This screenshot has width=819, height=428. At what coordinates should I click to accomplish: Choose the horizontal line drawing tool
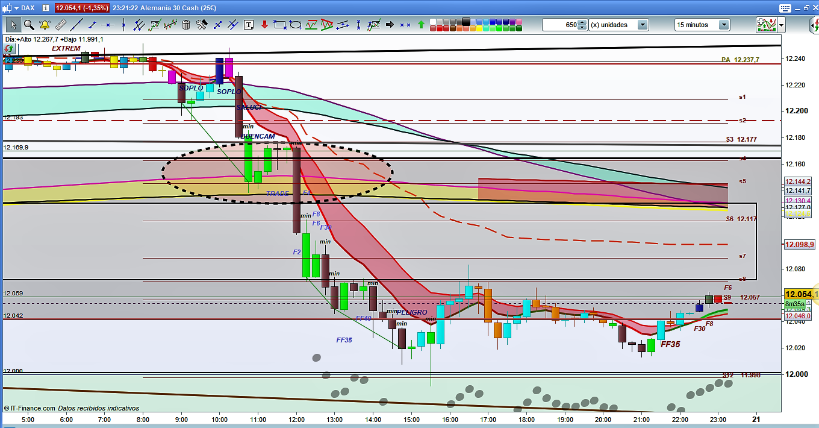(108, 25)
